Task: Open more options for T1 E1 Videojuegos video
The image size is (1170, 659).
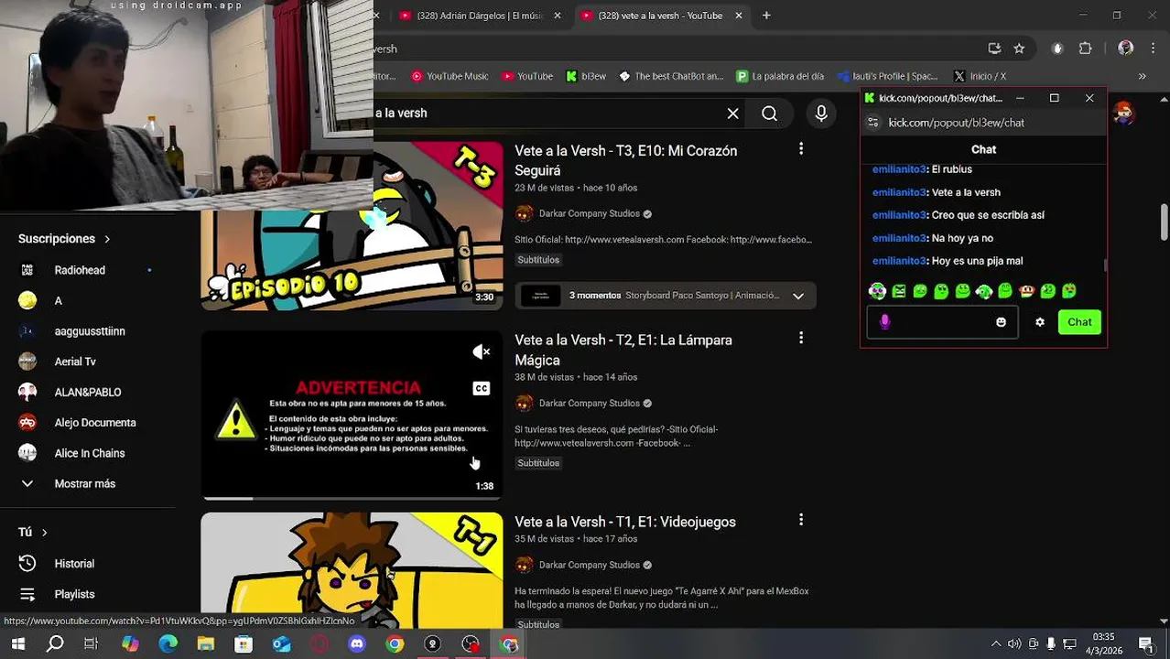Action: (801, 520)
